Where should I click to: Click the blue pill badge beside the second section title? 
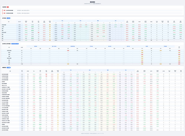9,18
